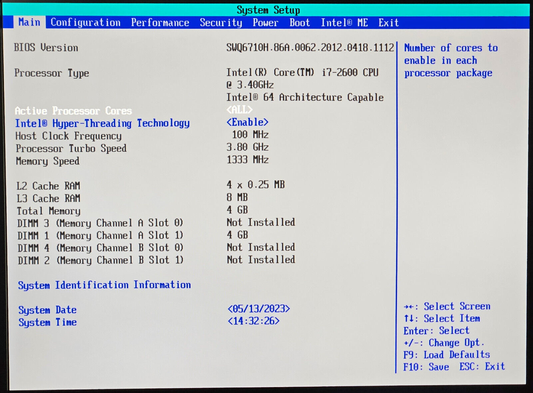This screenshot has height=393, width=533.
Task: Click the Processor Turbo Speed label
Action: [71, 148]
